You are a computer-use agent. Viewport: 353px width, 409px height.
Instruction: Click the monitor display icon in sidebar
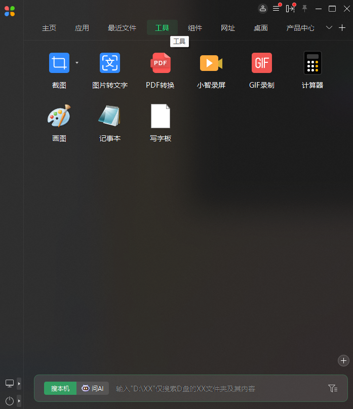pyautogui.click(x=10, y=384)
